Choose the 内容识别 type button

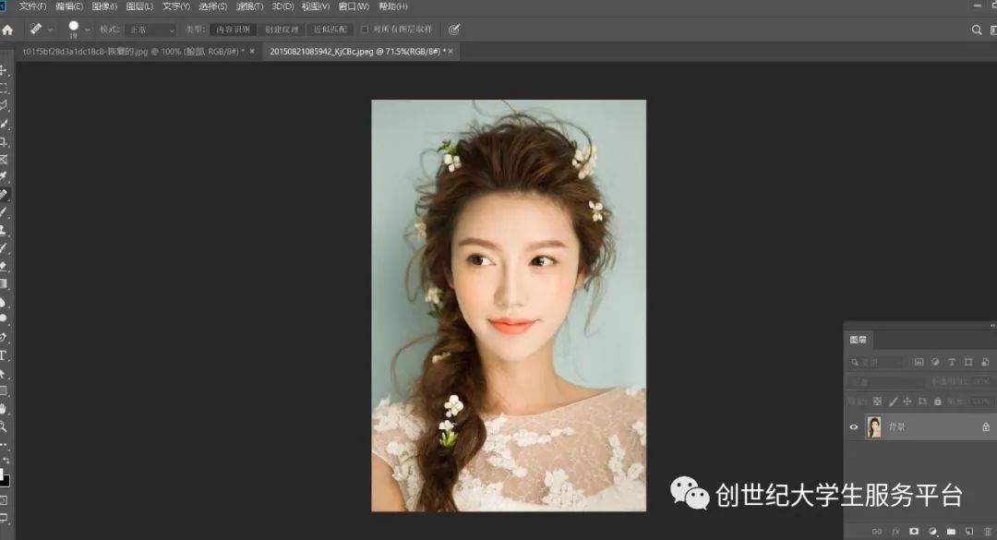[233, 30]
